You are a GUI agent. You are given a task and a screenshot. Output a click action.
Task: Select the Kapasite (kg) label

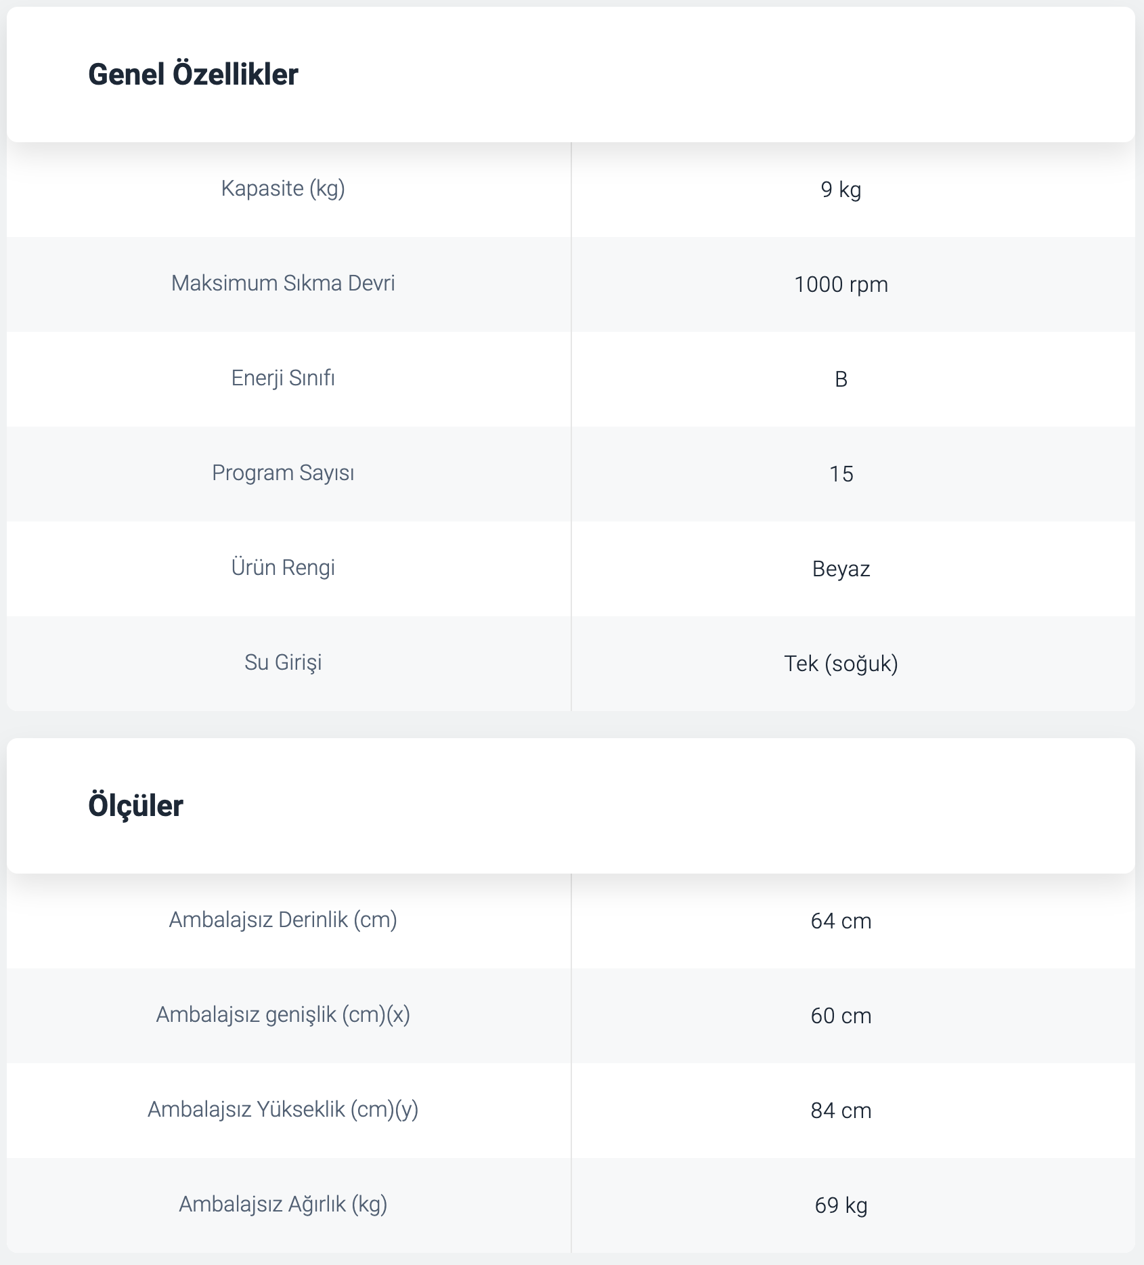coord(283,189)
